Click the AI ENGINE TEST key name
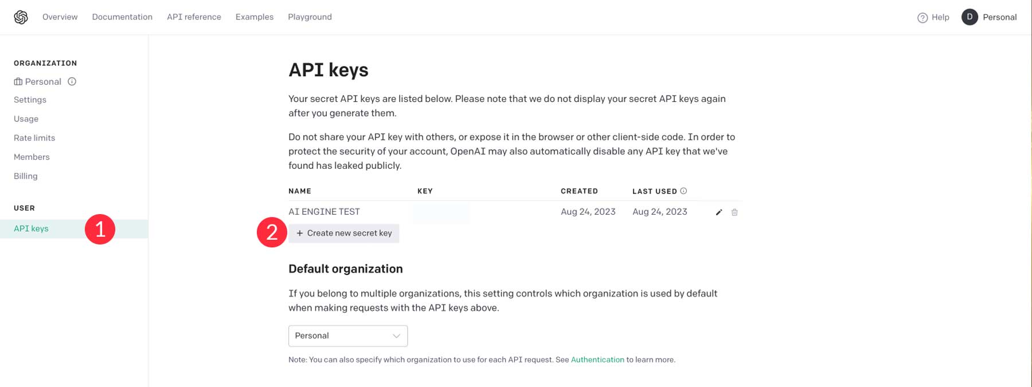1032x387 pixels. (x=324, y=211)
